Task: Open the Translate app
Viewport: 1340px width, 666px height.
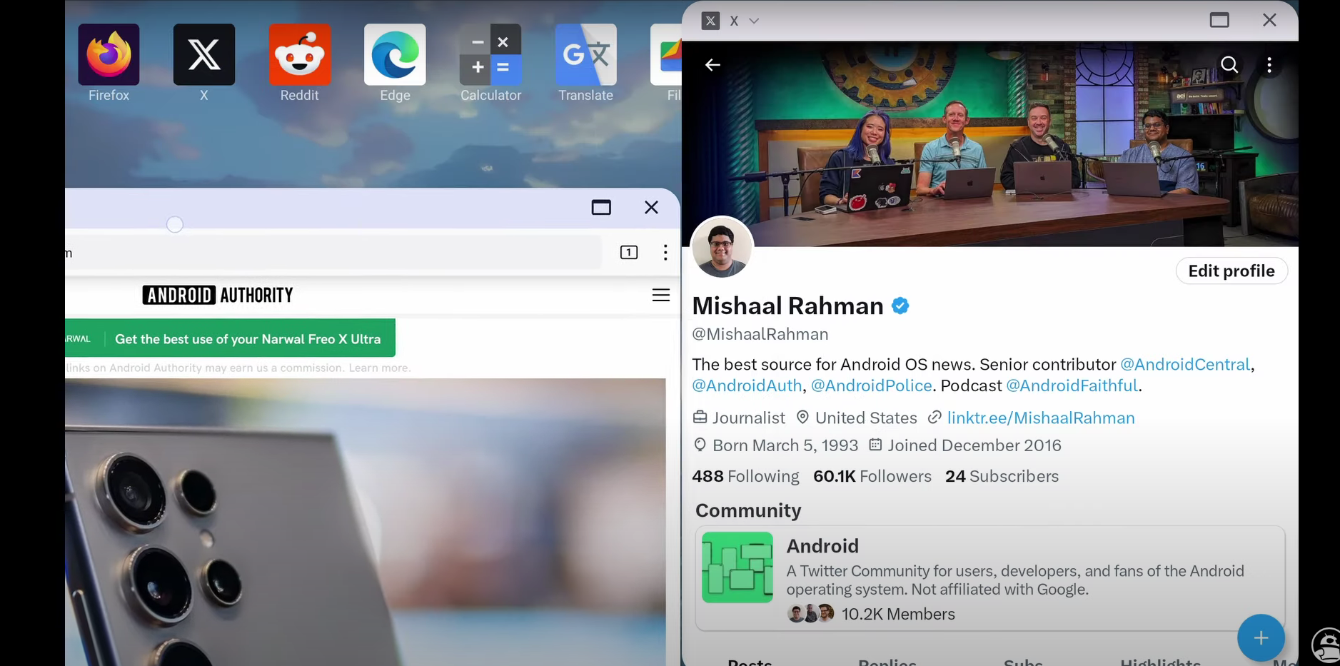Action: click(x=586, y=55)
